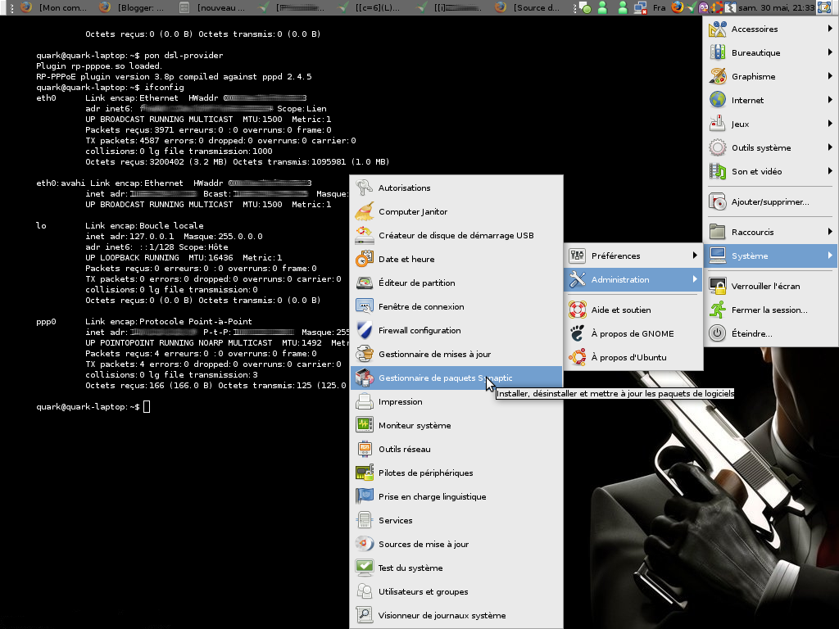Image resolution: width=839 pixels, height=629 pixels.
Task: Open Visionneur de journaux système
Action: click(456, 615)
